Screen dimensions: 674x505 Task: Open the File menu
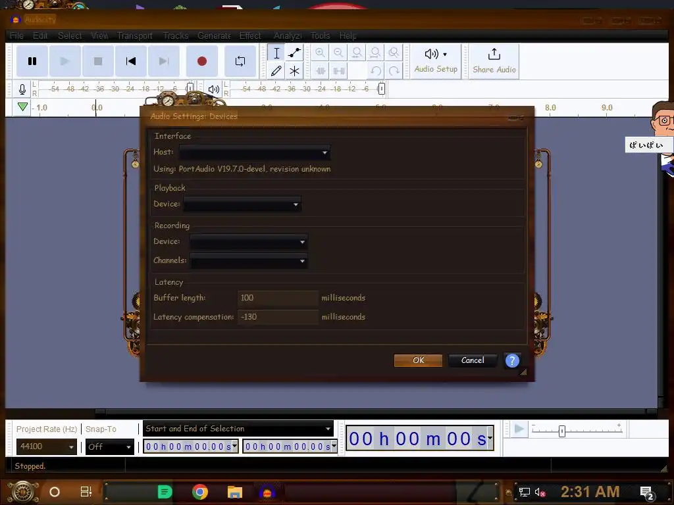(x=16, y=36)
